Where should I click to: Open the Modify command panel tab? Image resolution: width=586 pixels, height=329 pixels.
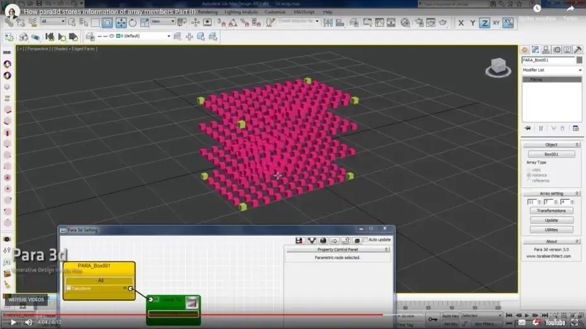tap(535, 50)
